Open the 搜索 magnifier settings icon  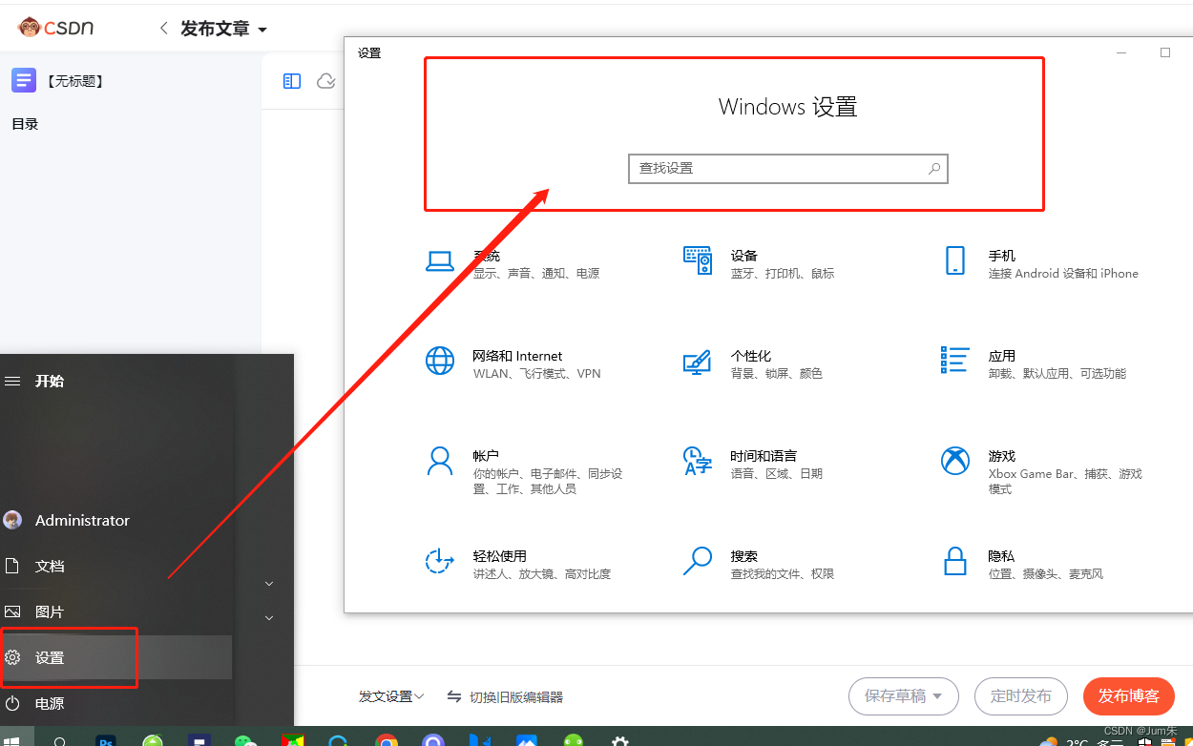pos(698,562)
